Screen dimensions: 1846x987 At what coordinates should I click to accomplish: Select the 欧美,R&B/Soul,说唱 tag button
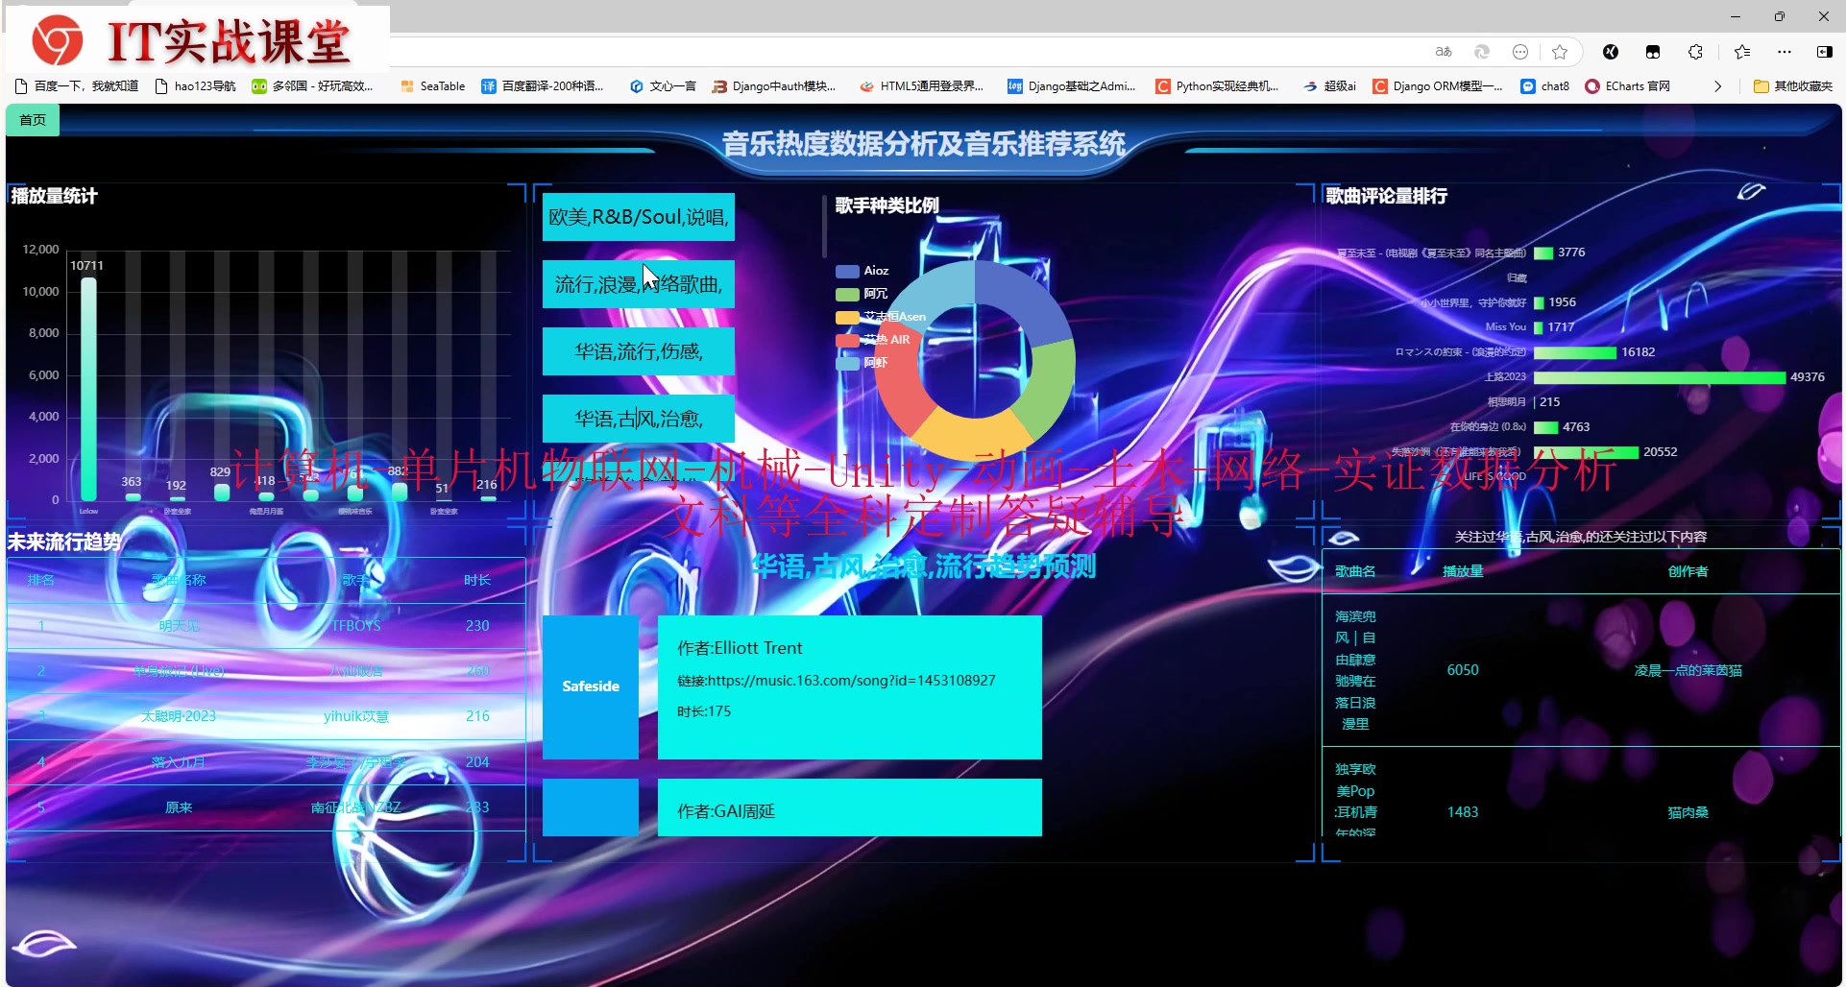tap(639, 217)
